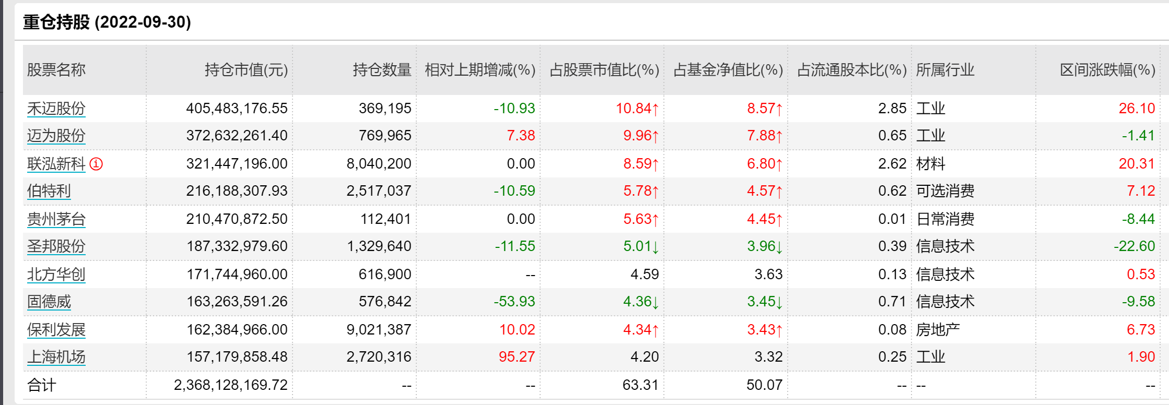Click the 持仓数量 column header
Image resolution: width=1169 pixels, height=405 pixels.
tap(382, 70)
